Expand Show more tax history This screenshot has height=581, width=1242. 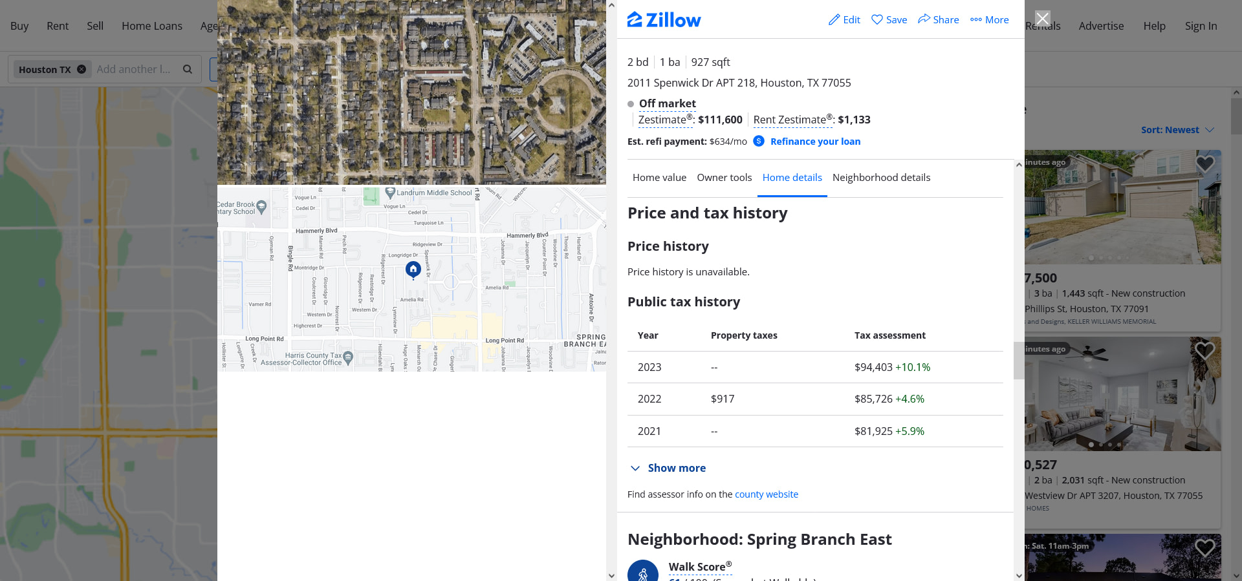coord(668,468)
